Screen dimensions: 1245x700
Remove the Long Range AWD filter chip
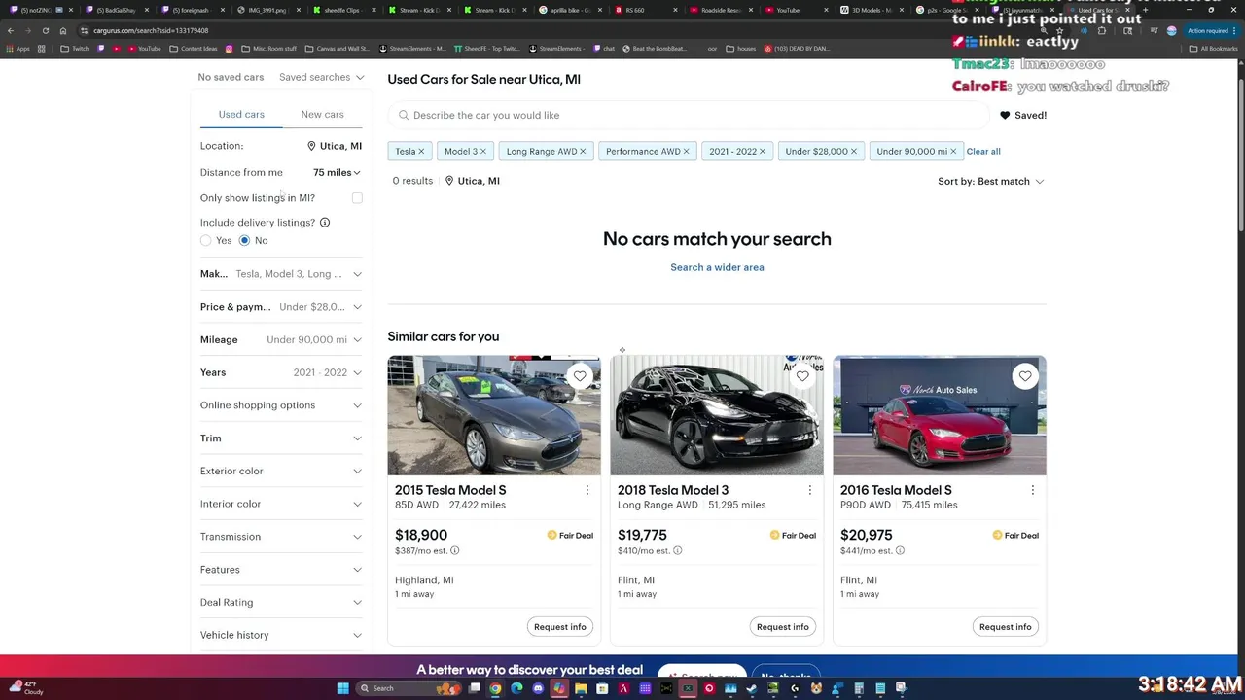(x=583, y=152)
